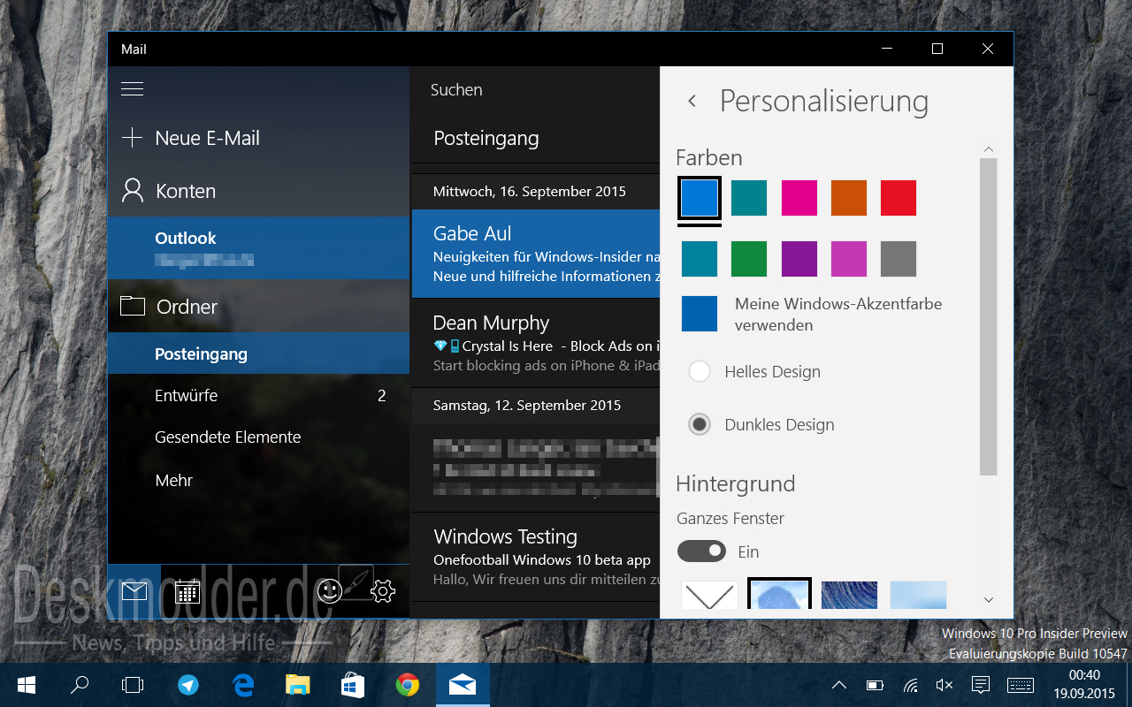The height and width of the screenshot is (707, 1132).
Task: Choose the blue texture background thumbnail
Action: click(x=849, y=595)
